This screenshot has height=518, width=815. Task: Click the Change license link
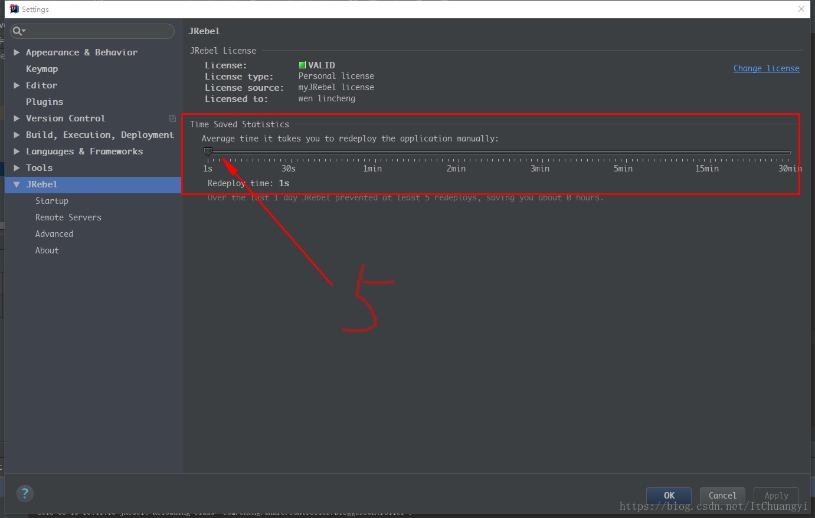point(766,68)
